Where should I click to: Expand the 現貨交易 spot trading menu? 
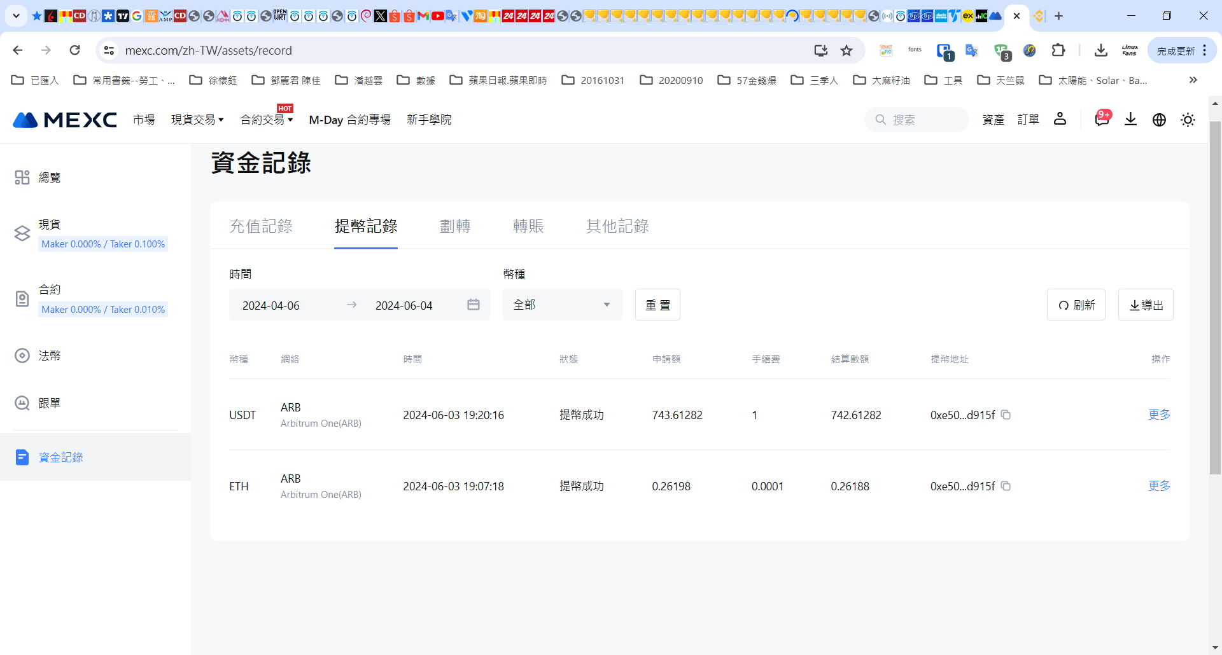pos(197,120)
